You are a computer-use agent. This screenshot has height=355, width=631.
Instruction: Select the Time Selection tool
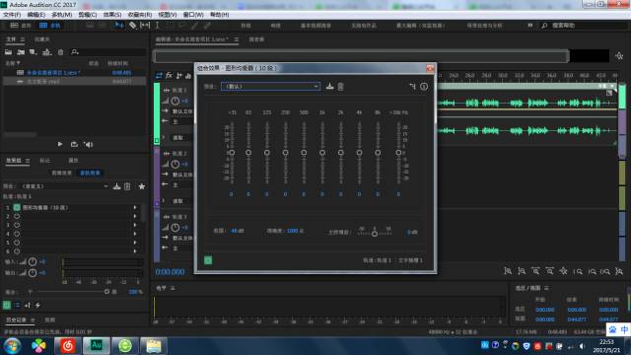tap(158, 26)
